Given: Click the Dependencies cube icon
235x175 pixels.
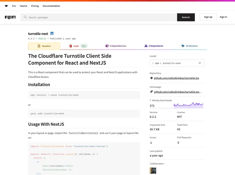Looking at the screenshot, I should pyautogui.click(x=107, y=46).
